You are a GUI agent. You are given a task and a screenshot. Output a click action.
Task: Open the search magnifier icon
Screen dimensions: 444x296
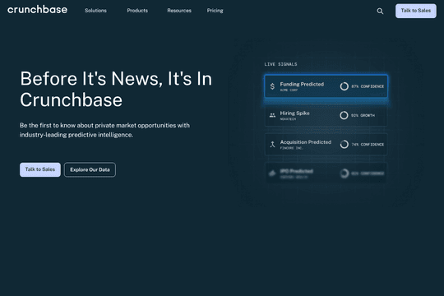coord(380,11)
